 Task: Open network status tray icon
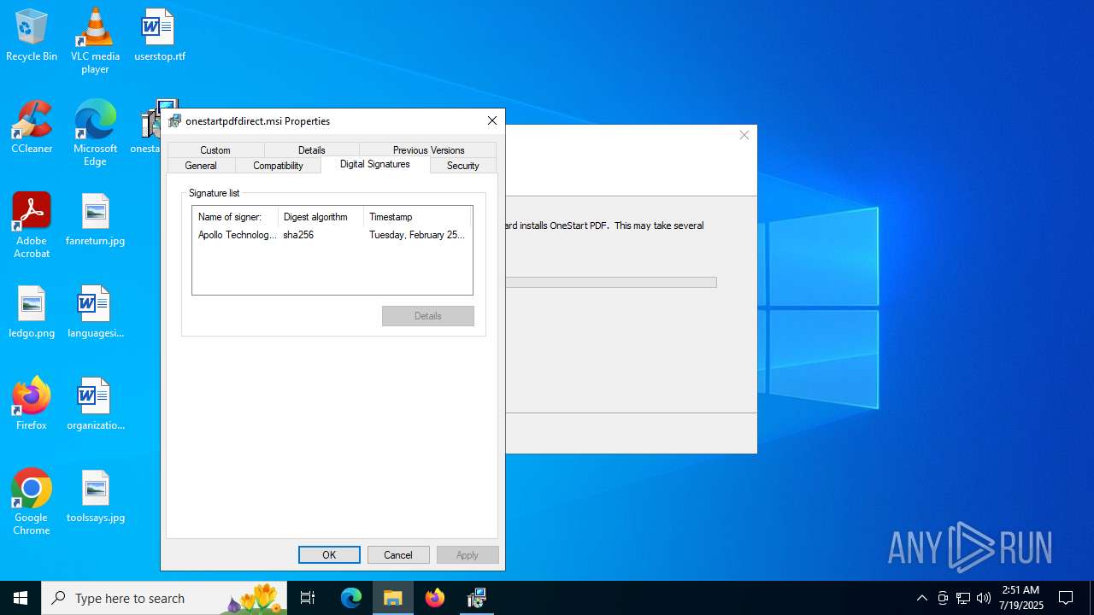point(963,598)
